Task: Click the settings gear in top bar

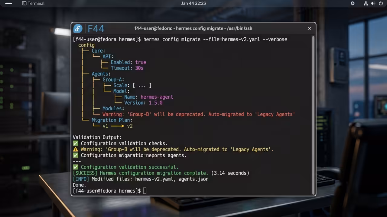Action: tap(353, 3)
